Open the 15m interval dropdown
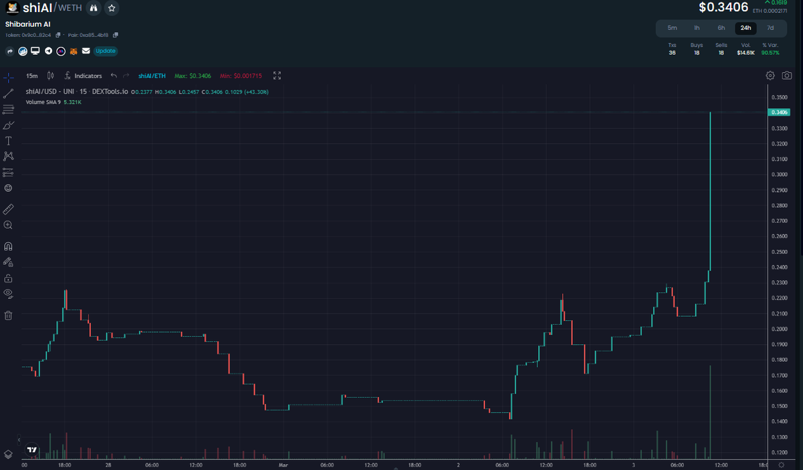The image size is (803, 470). tap(31, 76)
